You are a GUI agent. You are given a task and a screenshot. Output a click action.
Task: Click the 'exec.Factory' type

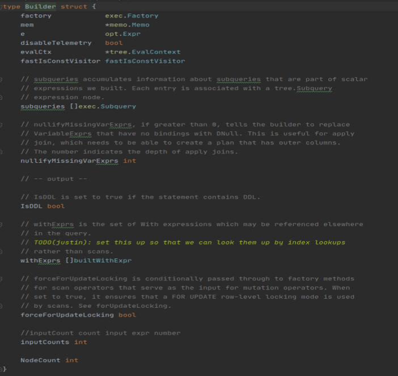tap(132, 16)
